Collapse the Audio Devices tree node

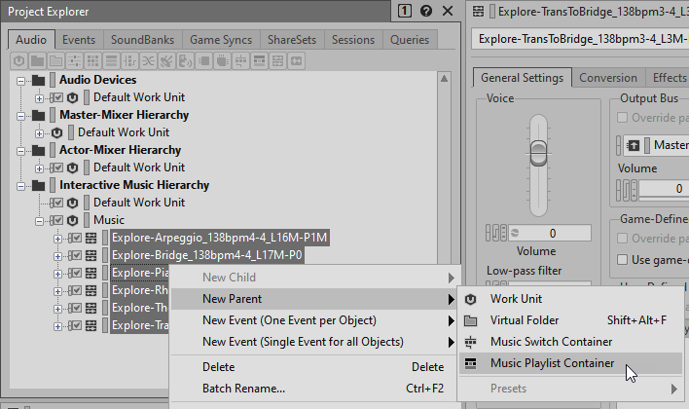[x=23, y=80]
